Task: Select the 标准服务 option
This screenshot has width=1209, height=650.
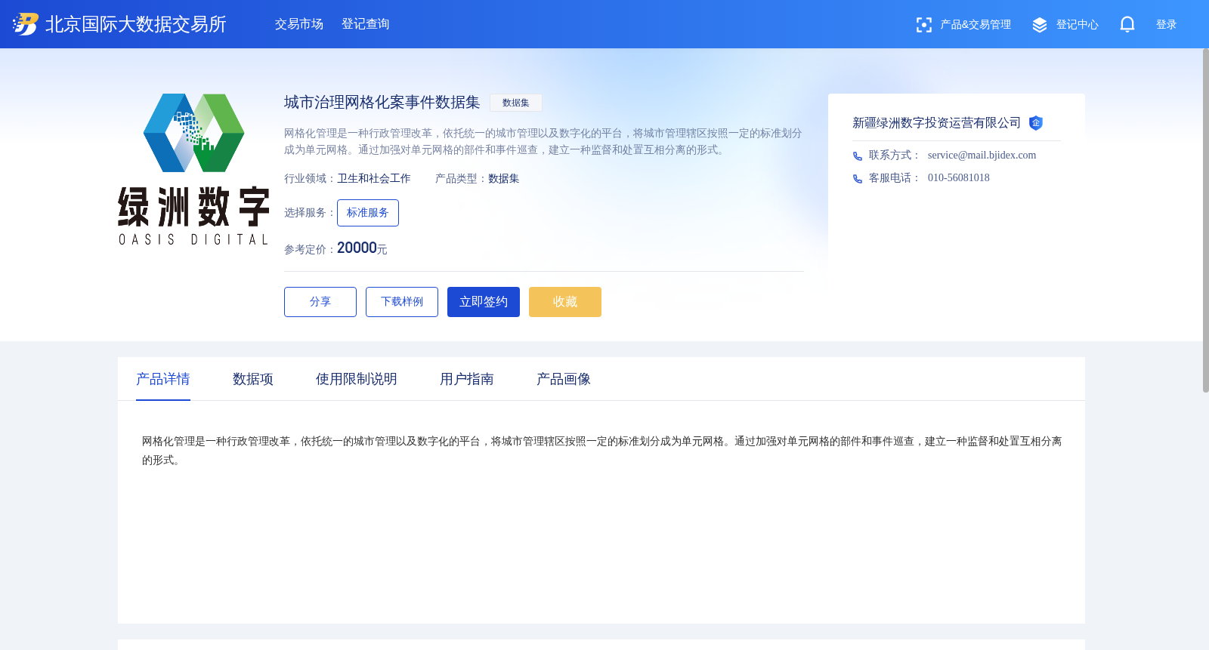Action: coord(368,213)
